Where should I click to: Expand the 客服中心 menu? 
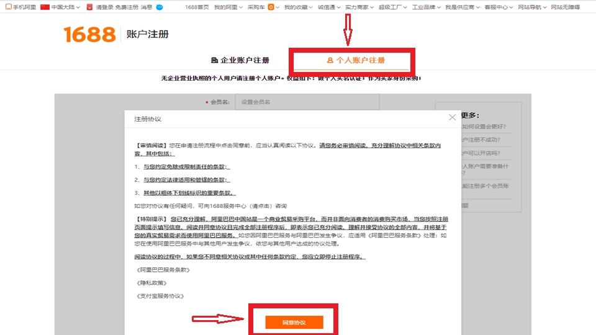tap(499, 7)
